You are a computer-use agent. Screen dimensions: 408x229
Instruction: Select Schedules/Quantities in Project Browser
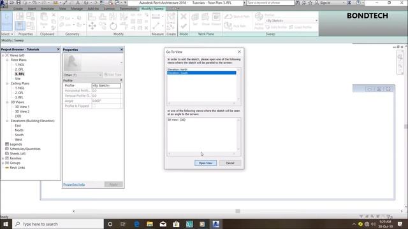point(25,149)
